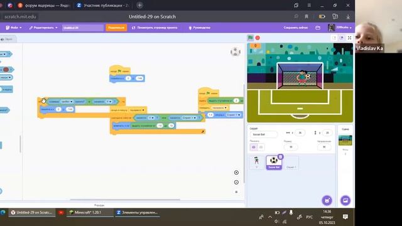Reset workspace zoom to default
Viewport: 402px width, 226px height.
point(236,192)
